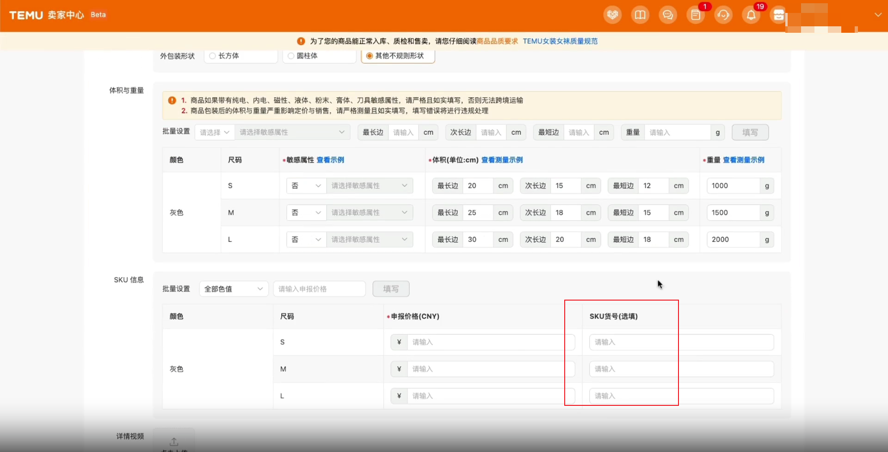Click the store avatar icon
The width and height of the screenshot is (888, 452).
pyautogui.click(x=778, y=15)
